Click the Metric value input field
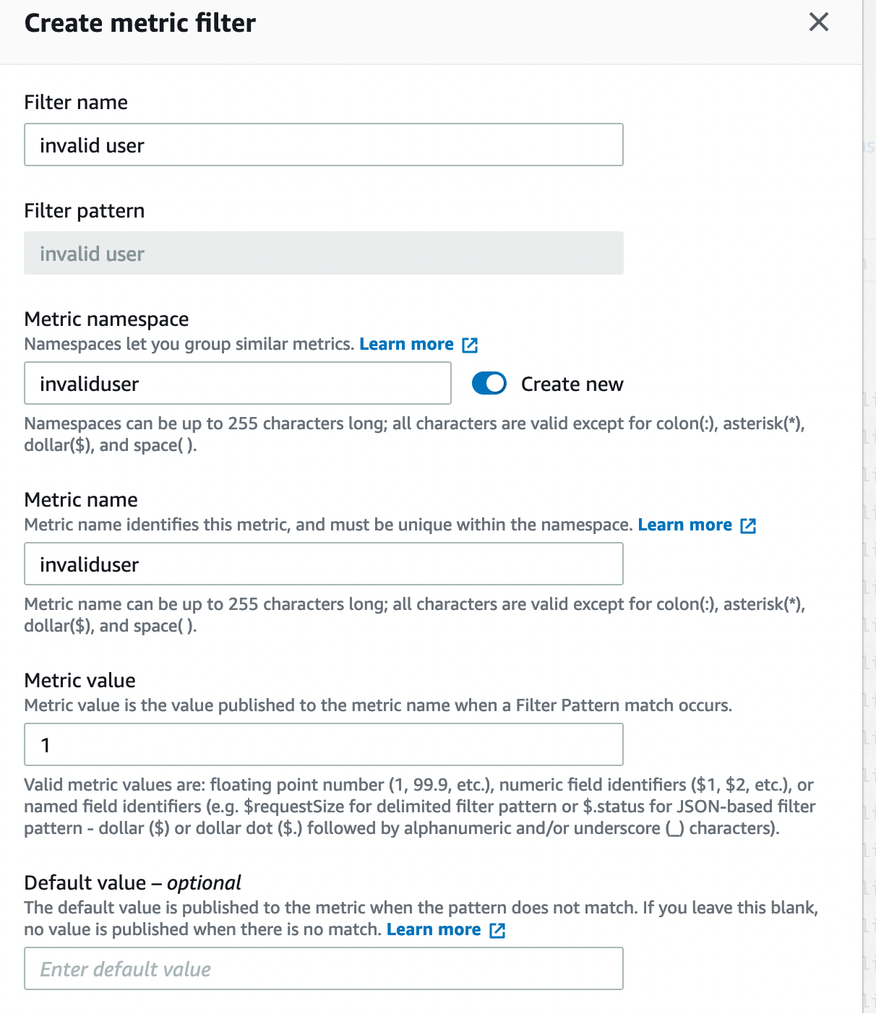This screenshot has width=876, height=1019. pyautogui.click(x=323, y=745)
